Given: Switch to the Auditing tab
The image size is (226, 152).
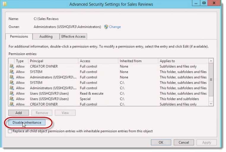Looking at the screenshot, I should coord(46,36).
